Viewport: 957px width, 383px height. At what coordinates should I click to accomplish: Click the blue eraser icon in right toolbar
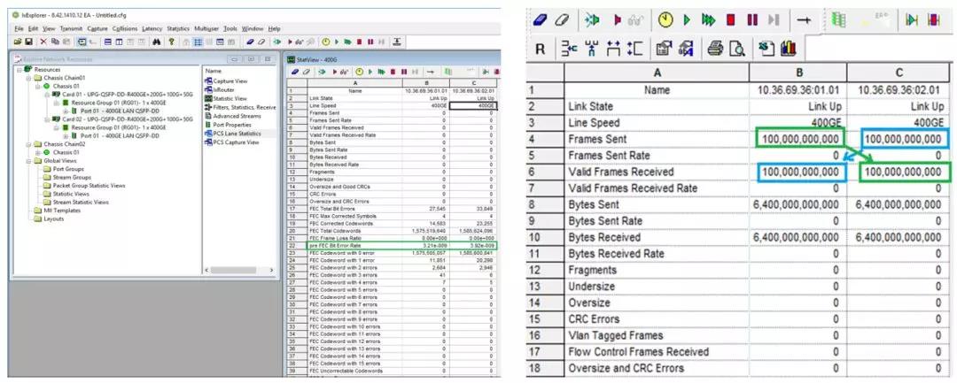(x=542, y=19)
